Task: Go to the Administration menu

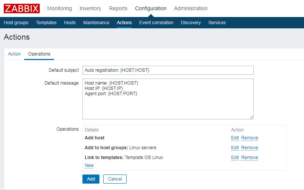Action: pyautogui.click(x=191, y=8)
